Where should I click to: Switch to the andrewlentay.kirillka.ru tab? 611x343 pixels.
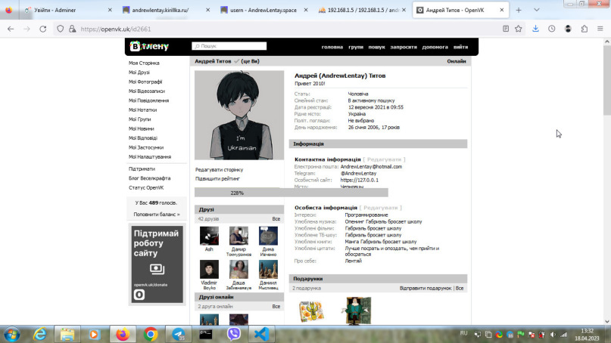(167, 10)
